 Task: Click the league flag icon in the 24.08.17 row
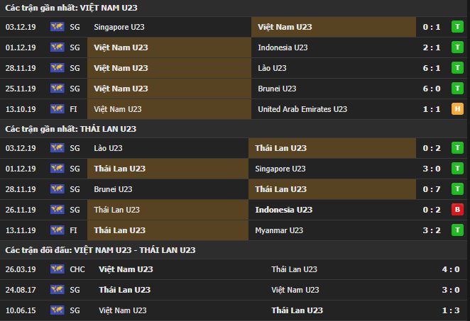tap(57, 290)
